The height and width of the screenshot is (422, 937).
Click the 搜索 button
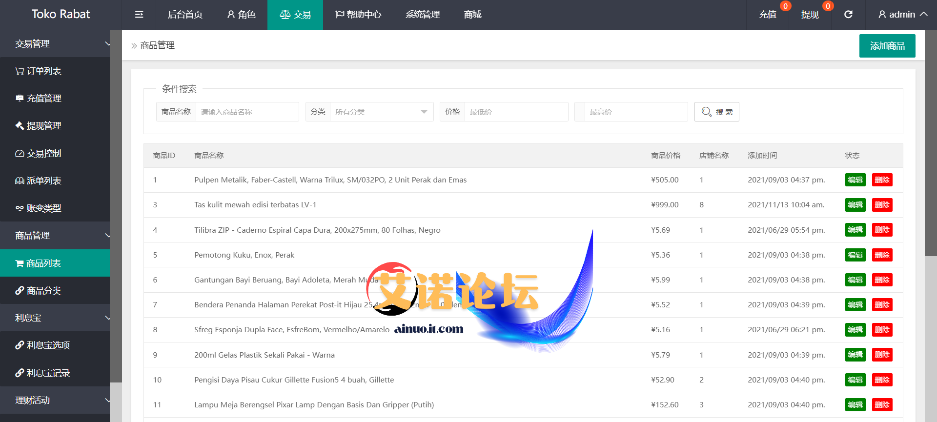click(x=717, y=112)
